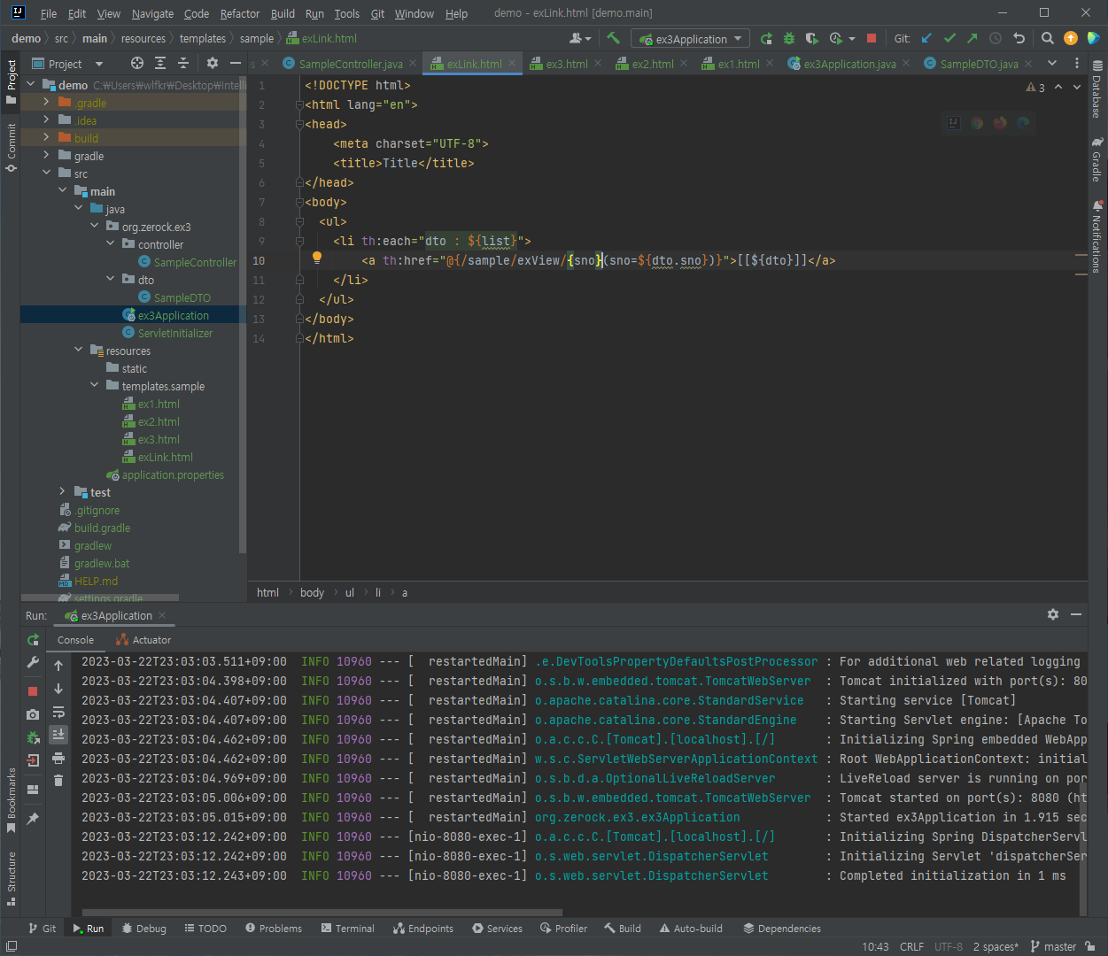This screenshot has width=1108, height=956.
Task: Open the Project view mode dropdown
Action: 99,64
